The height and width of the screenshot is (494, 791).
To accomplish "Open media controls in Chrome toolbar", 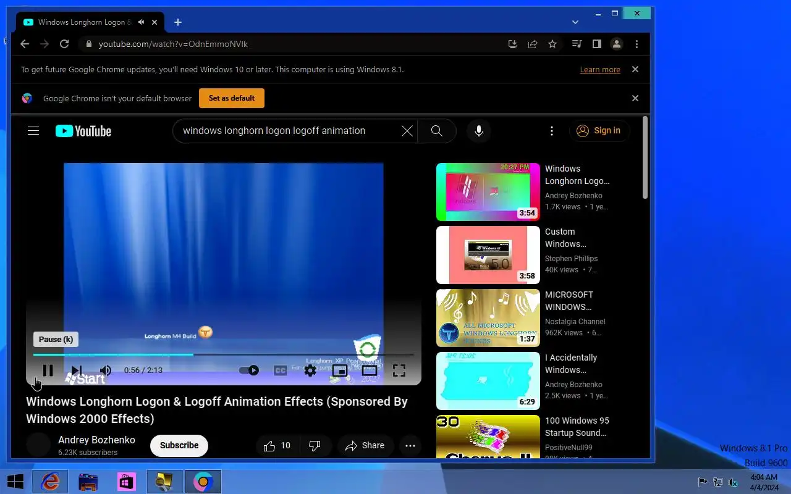I will click(x=577, y=44).
